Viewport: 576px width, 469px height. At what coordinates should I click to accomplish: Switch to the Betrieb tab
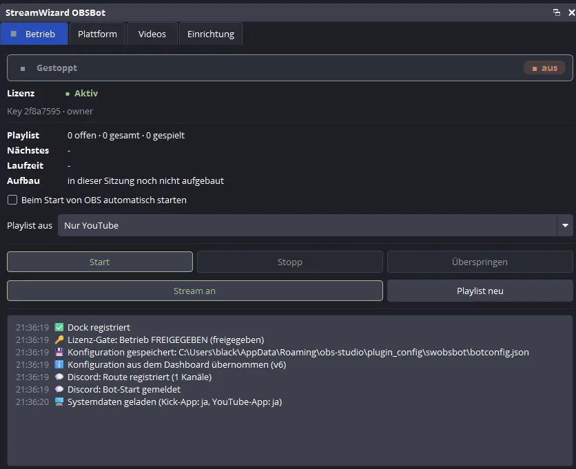click(34, 34)
